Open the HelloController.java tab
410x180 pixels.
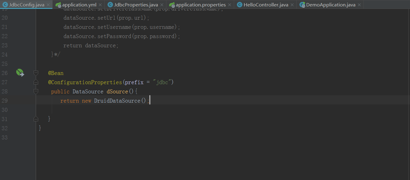pyautogui.click(x=266, y=5)
